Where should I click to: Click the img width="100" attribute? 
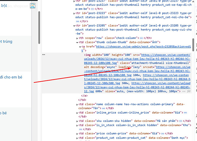(101, 55)
